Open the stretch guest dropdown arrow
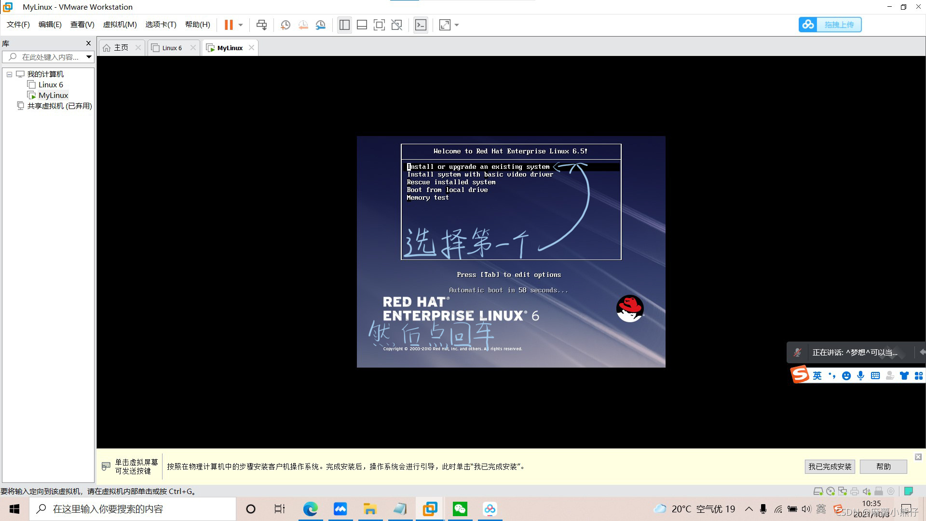Viewport: 926px width, 521px height. 457,25
